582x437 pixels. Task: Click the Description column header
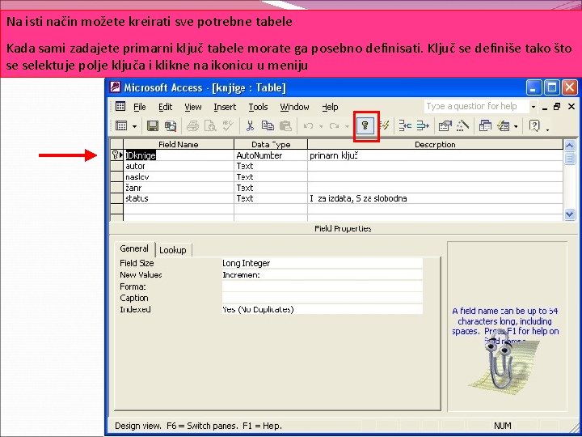coord(436,145)
